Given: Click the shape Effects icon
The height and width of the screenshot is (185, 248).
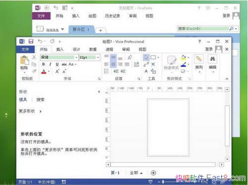Looking at the screenshot, I should pos(183,71).
